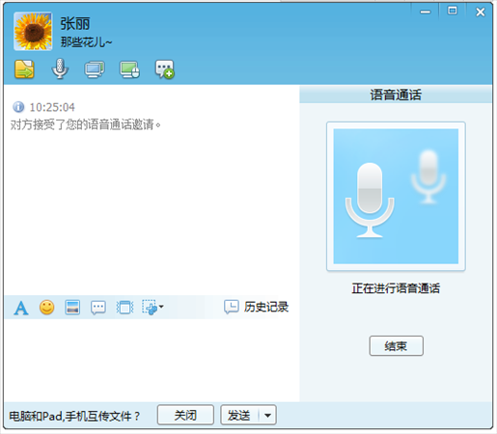The width and height of the screenshot is (497, 434).
Task: Click the 语音通话 panel header
Action: coord(396,95)
